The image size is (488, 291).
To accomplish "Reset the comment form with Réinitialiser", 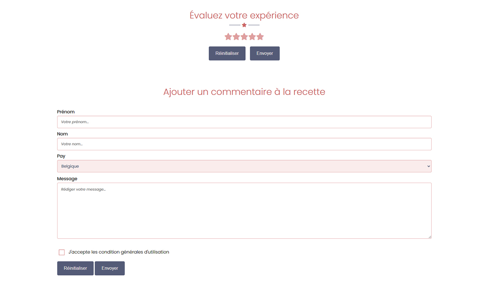I will [75, 268].
